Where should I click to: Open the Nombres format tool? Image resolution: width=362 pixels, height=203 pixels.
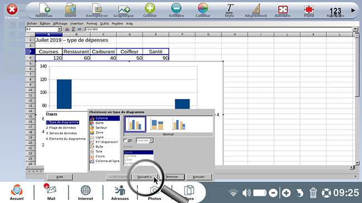click(335, 11)
